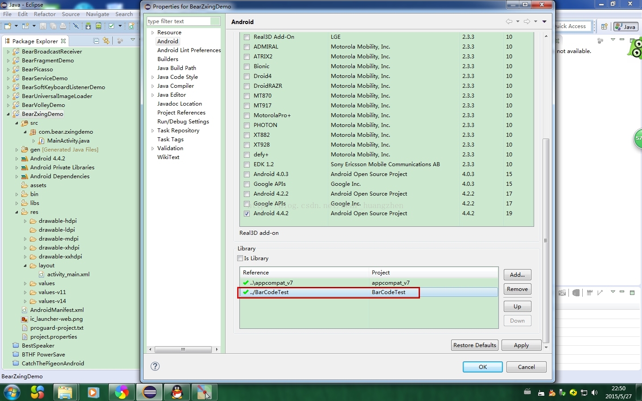This screenshot has height=401, width=642.
Task: Open the Android SDK Manager icon
Action: tap(88, 26)
